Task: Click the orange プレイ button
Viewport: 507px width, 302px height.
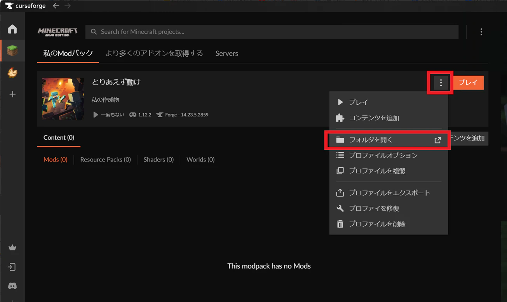Action: tap(469, 83)
